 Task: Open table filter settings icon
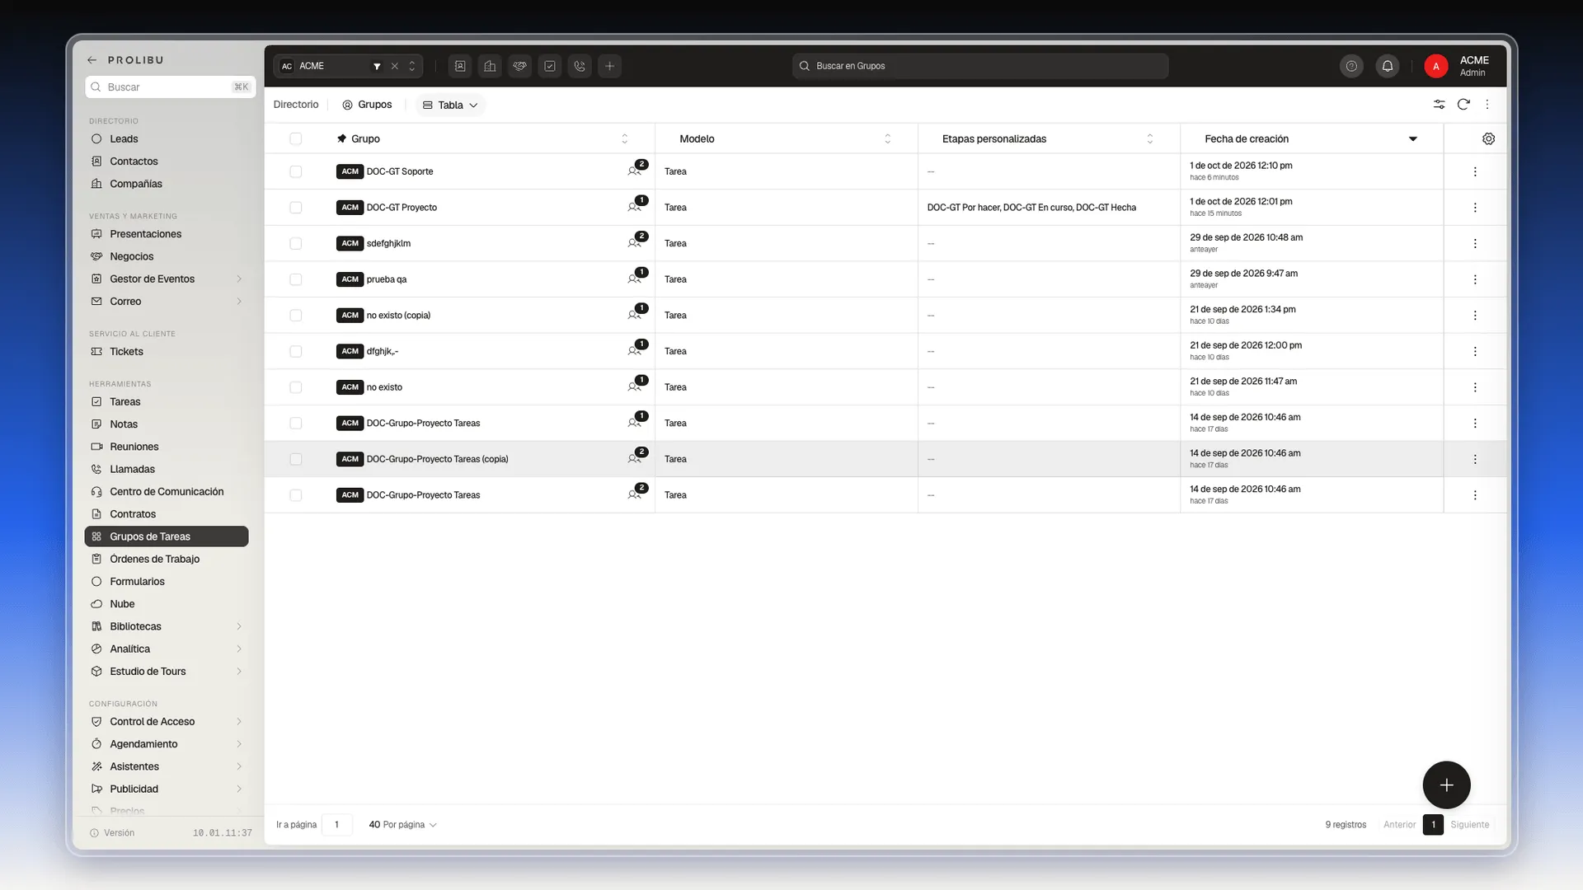pos(1439,105)
